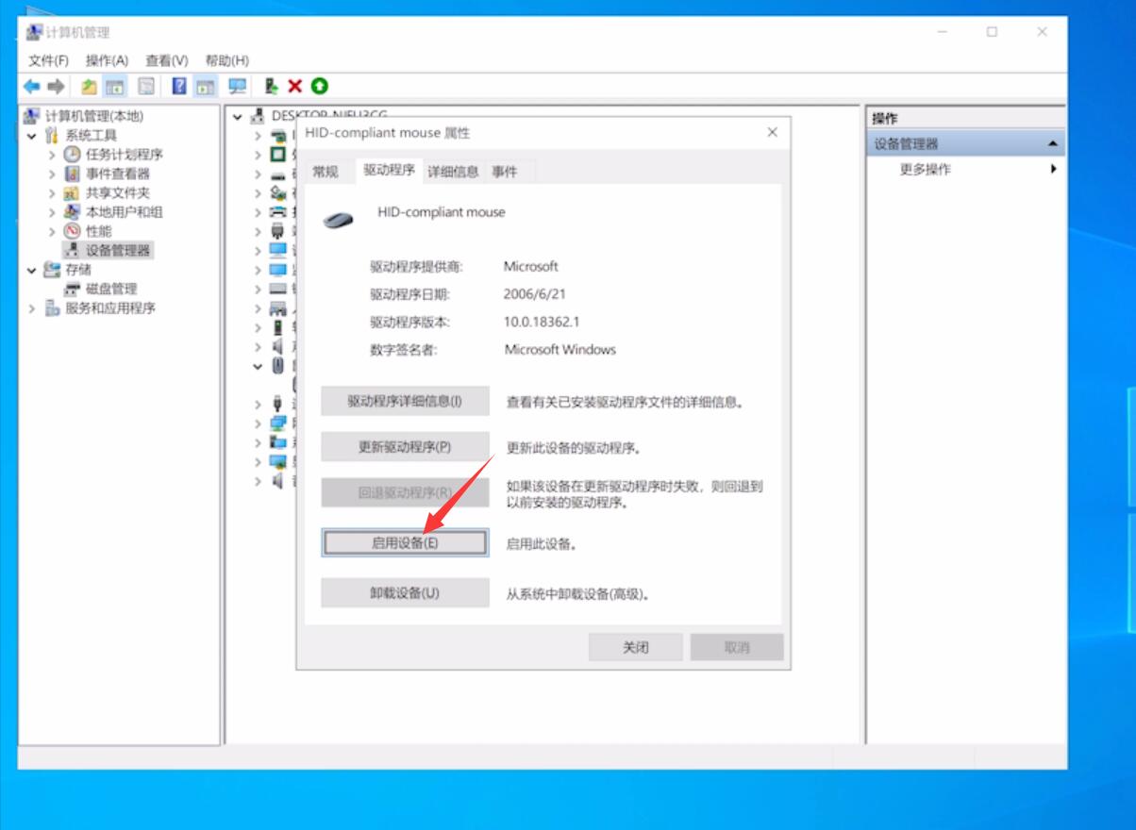This screenshot has height=830, width=1136.
Task: Click the driver date value 2006/6/21
Action: (535, 294)
